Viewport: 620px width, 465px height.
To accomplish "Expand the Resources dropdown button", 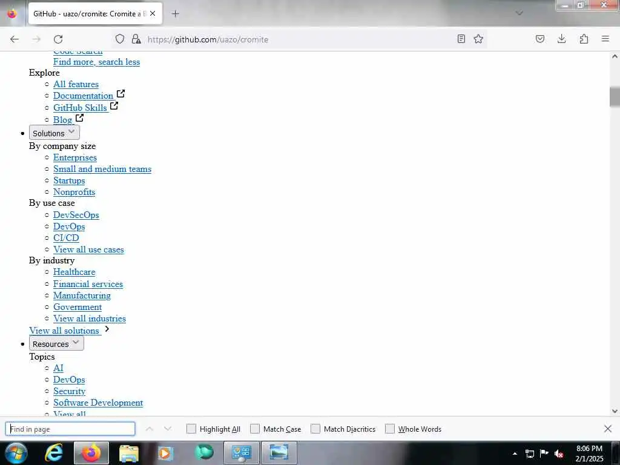I will coord(56,344).
